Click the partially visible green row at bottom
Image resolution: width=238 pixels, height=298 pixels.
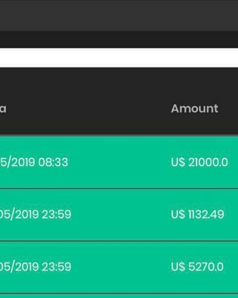(119, 296)
